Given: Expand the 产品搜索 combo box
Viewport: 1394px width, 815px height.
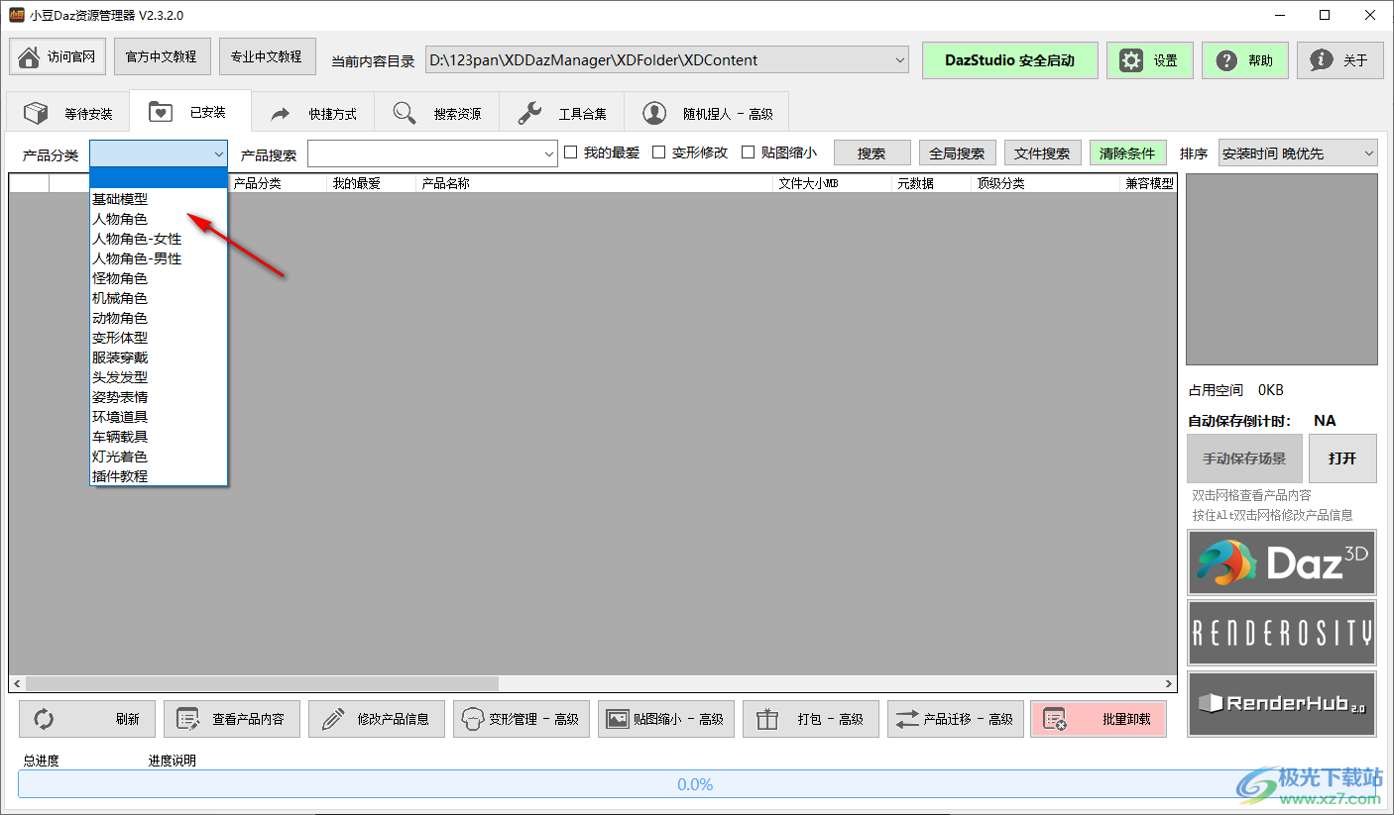Looking at the screenshot, I should pyautogui.click(x=549, y=153).
